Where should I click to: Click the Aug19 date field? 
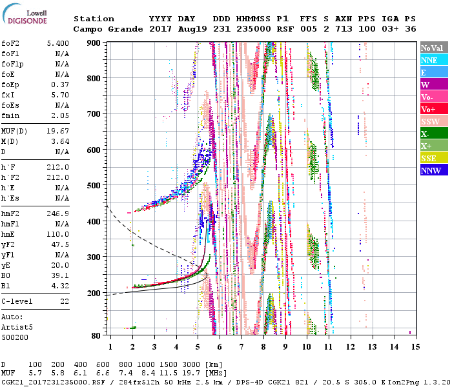coord(192,29)
